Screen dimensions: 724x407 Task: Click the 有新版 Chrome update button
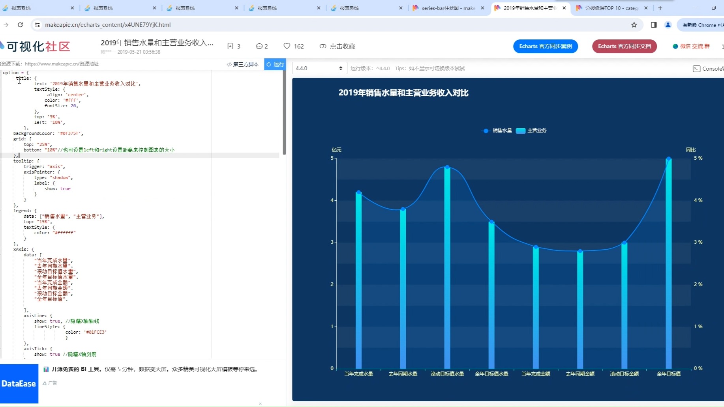[x=701, y=25]
